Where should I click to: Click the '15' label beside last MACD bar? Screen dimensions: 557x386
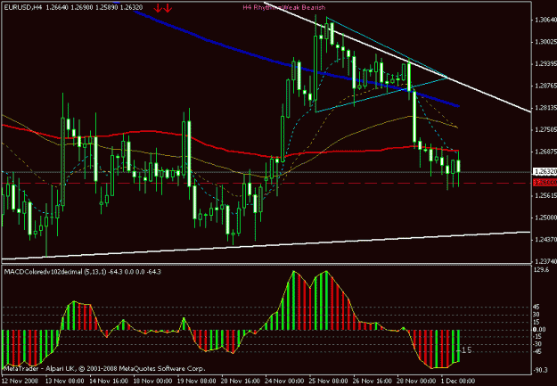[x=467, y=350]
